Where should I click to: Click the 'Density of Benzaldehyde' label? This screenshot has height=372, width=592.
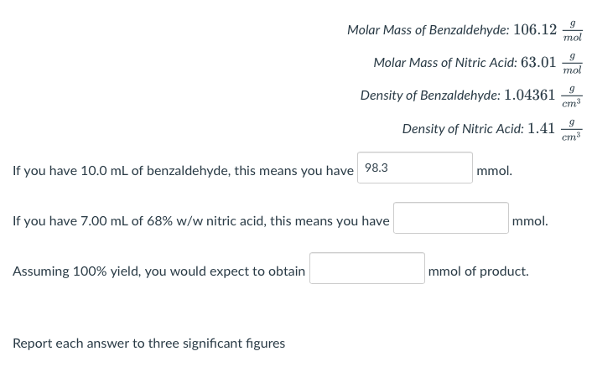[430, 96]
